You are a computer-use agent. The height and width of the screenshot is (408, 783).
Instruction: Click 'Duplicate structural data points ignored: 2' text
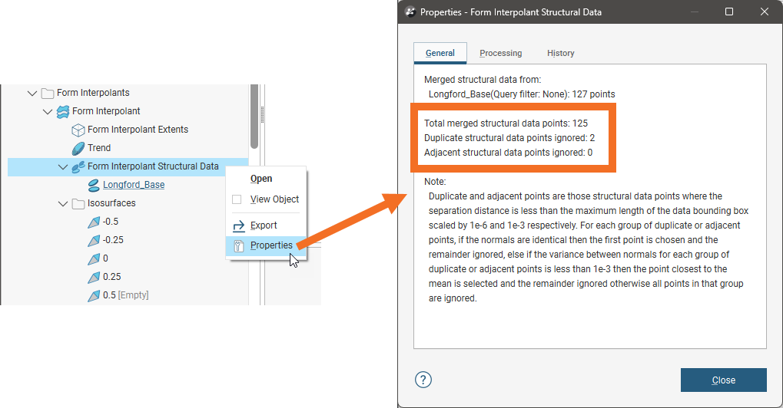[509, 138]
